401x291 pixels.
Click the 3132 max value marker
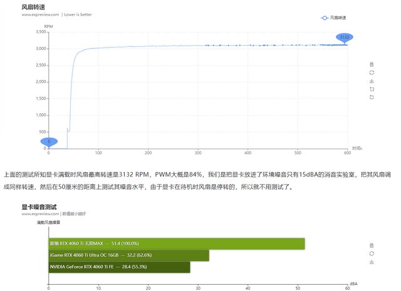click(x=344, y=38)
